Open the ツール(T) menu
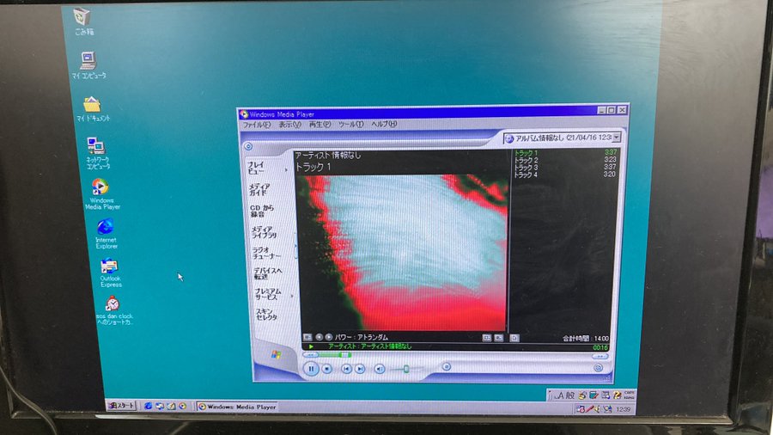Screen dimensions: 773x435 pos(350,125)
